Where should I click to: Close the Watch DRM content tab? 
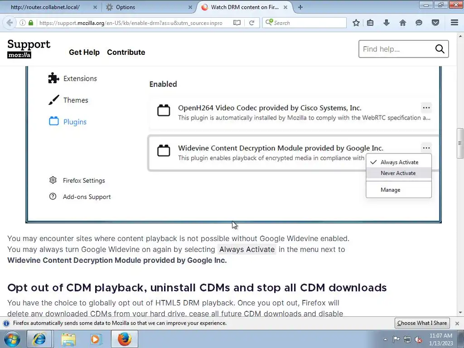(x=285, y=7)
